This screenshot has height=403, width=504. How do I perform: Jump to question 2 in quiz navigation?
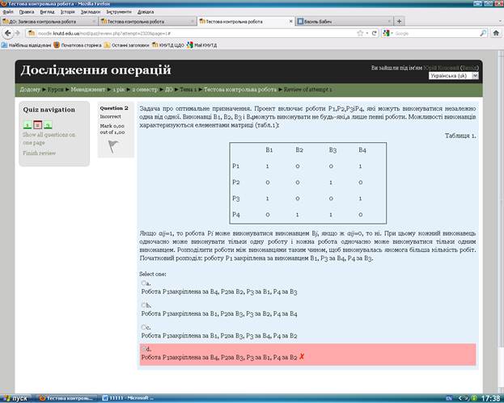[x=37, y=125]
